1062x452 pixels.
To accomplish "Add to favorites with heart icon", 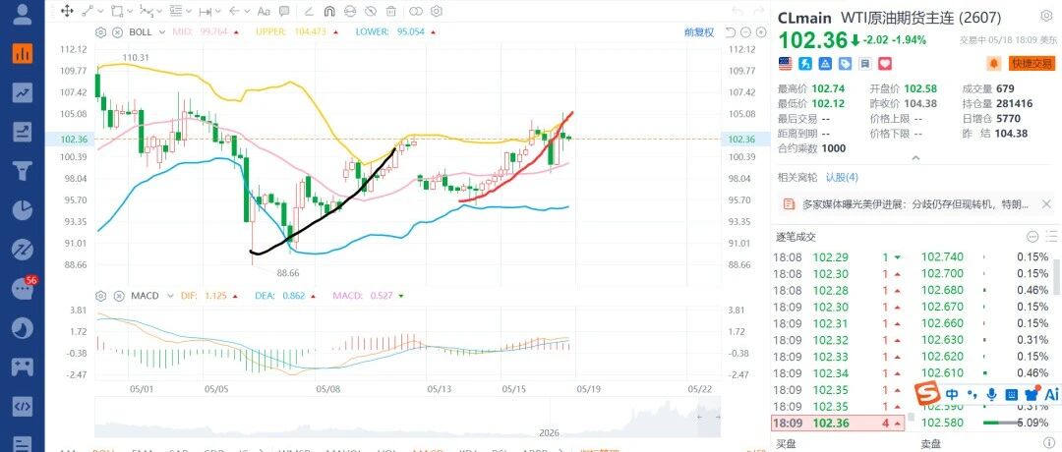I will coord(885,64).
